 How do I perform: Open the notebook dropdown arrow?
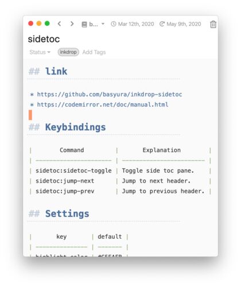tap(103, 24)
